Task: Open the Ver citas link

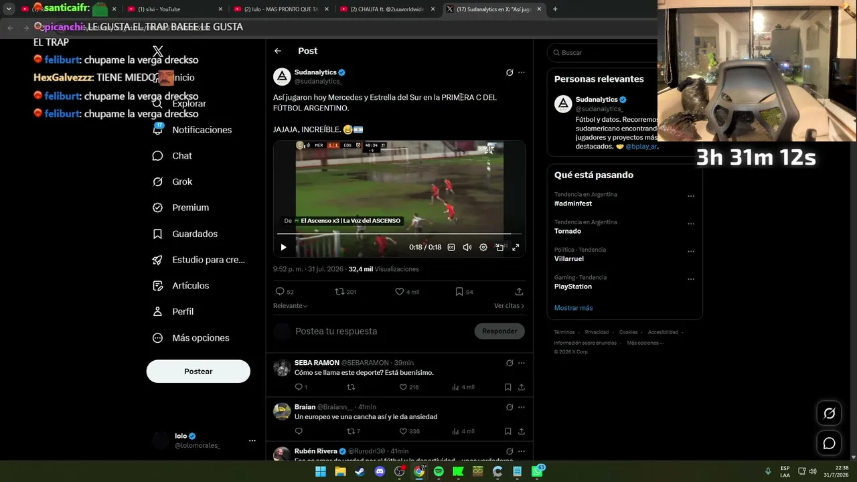Action: pyautogui.click(x=509, y=306)
